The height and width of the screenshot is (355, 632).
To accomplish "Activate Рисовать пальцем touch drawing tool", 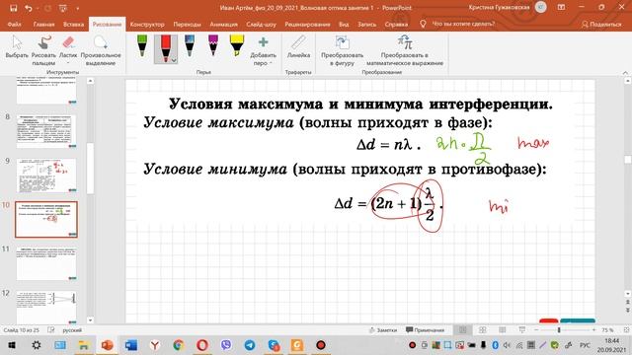I will [43, 50].
